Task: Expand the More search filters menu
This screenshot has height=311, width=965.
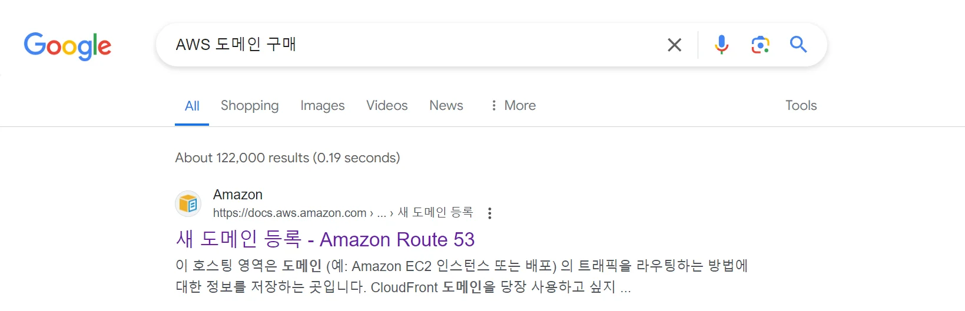Action: click(x=513, y=106)
